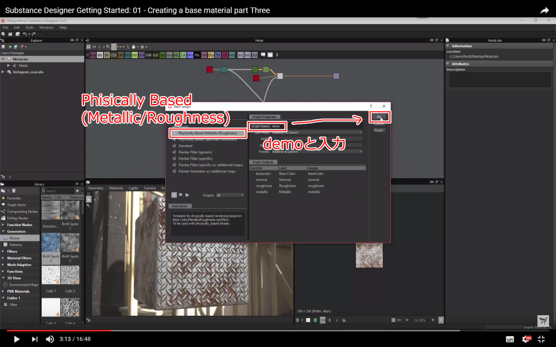556x347 pixels.
Task: Exit YouTube fullscreen mode
Action: click(x=542, y=339)
